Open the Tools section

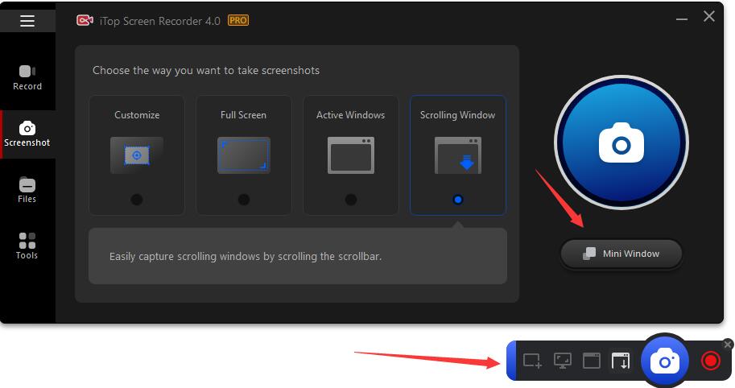tap(27, 246)
